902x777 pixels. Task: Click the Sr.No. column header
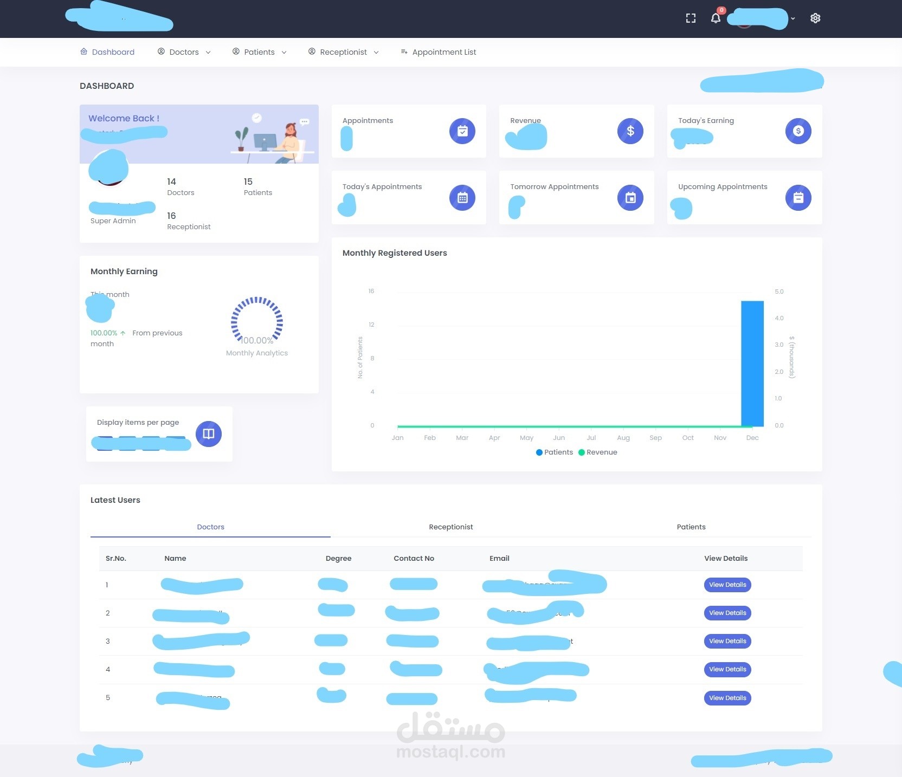tap(116, 558)
